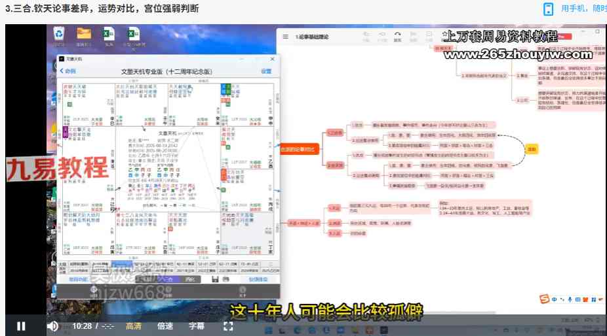607x336 pixels.
Task: Open the mind map hamburger menu
Action: click(x=285, y=37)
